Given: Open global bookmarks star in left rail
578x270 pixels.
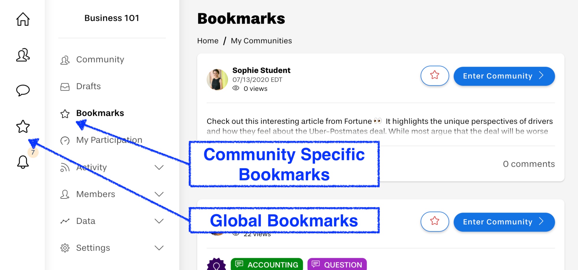Looking at the screenshot, I should (x=23, y=126).
